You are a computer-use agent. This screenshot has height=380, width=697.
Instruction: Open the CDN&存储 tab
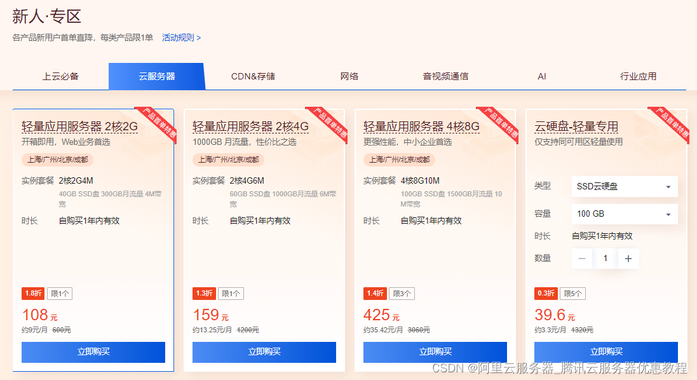pos(253,76)
